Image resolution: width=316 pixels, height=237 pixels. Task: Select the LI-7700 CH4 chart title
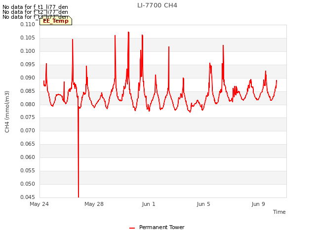(157, 5)
